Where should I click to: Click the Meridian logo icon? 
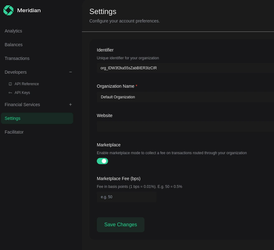pos(8,10)
